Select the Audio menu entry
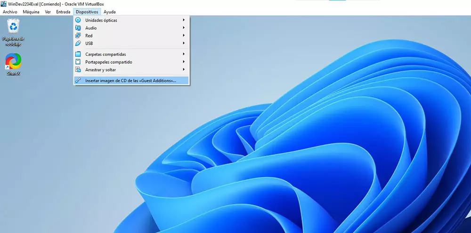Image resolution: width=471 pixels, height=233 pixels. coord(131,28)
